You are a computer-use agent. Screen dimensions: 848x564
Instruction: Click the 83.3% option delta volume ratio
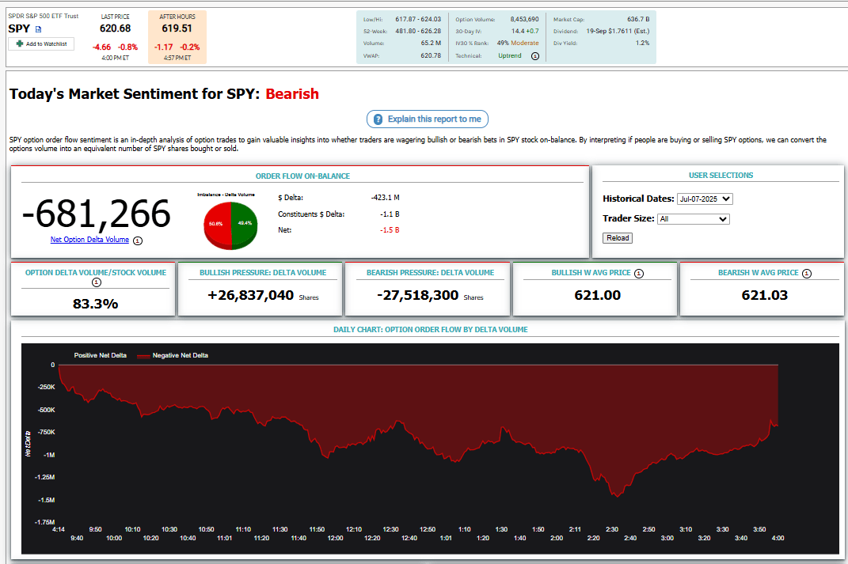pos(95,304)
